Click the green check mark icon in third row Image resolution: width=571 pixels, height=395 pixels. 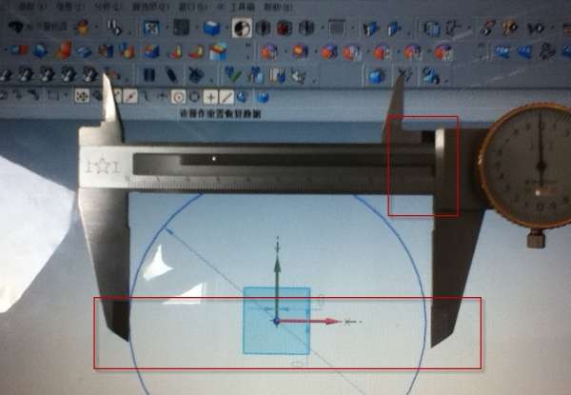click(233, 74)
